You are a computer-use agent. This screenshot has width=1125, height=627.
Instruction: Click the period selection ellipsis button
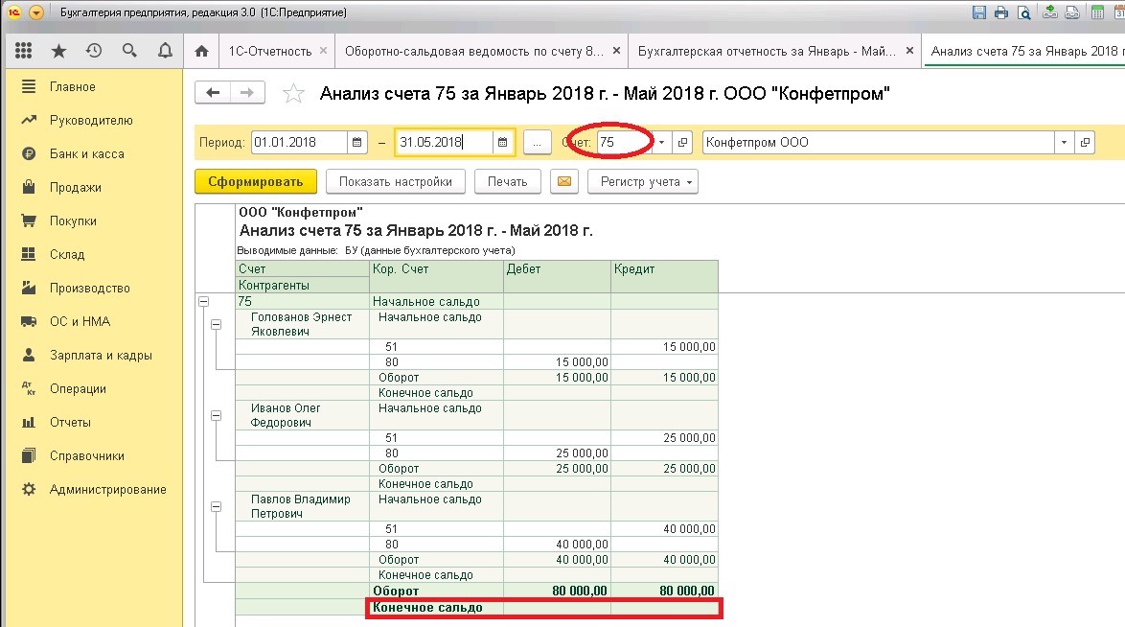(537, 142)
